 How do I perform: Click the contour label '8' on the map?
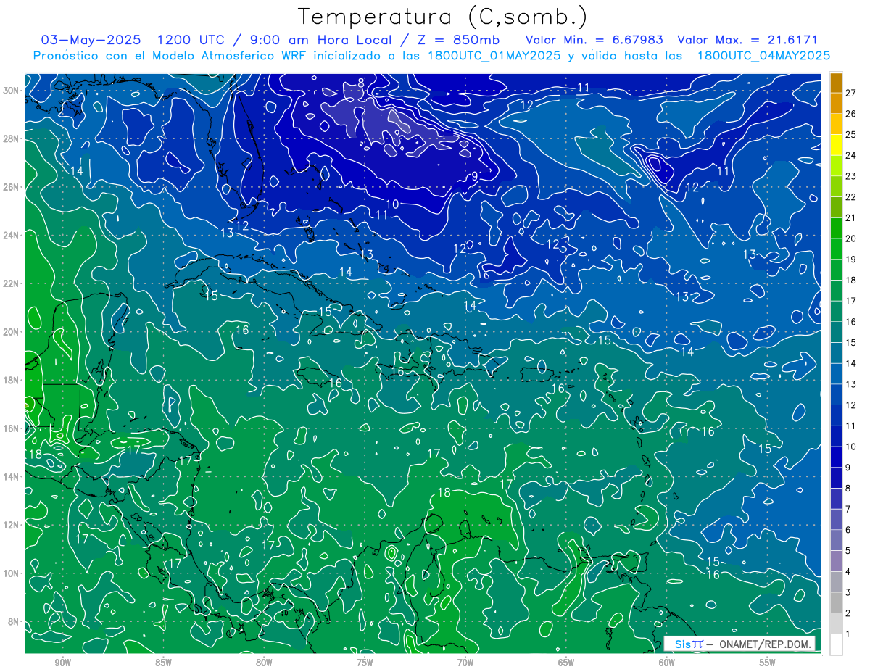(x=361, y=83)
